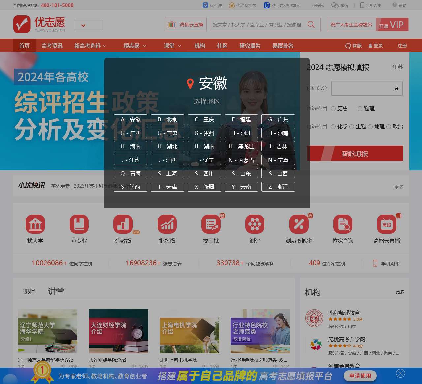Viewport: 422px width, 384px height.
Task: Click the 注册 link
Action: coord(402,46)
